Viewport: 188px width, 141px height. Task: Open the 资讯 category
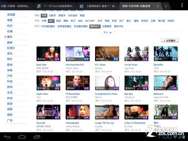[10, 54]
